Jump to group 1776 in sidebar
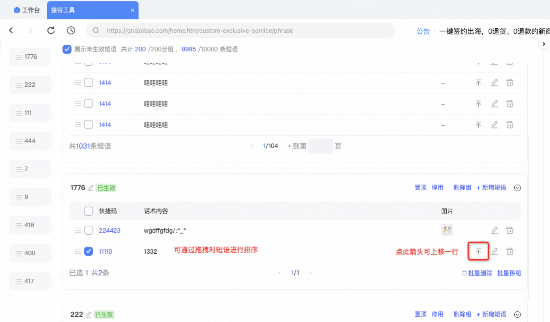Viewport: 550px width, 322px height. tap(30, 57)
